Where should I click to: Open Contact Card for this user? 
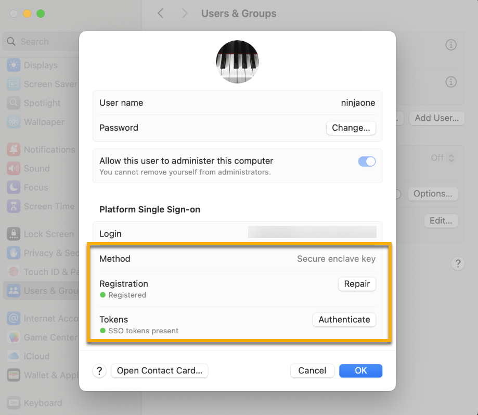tap(159, 371)
